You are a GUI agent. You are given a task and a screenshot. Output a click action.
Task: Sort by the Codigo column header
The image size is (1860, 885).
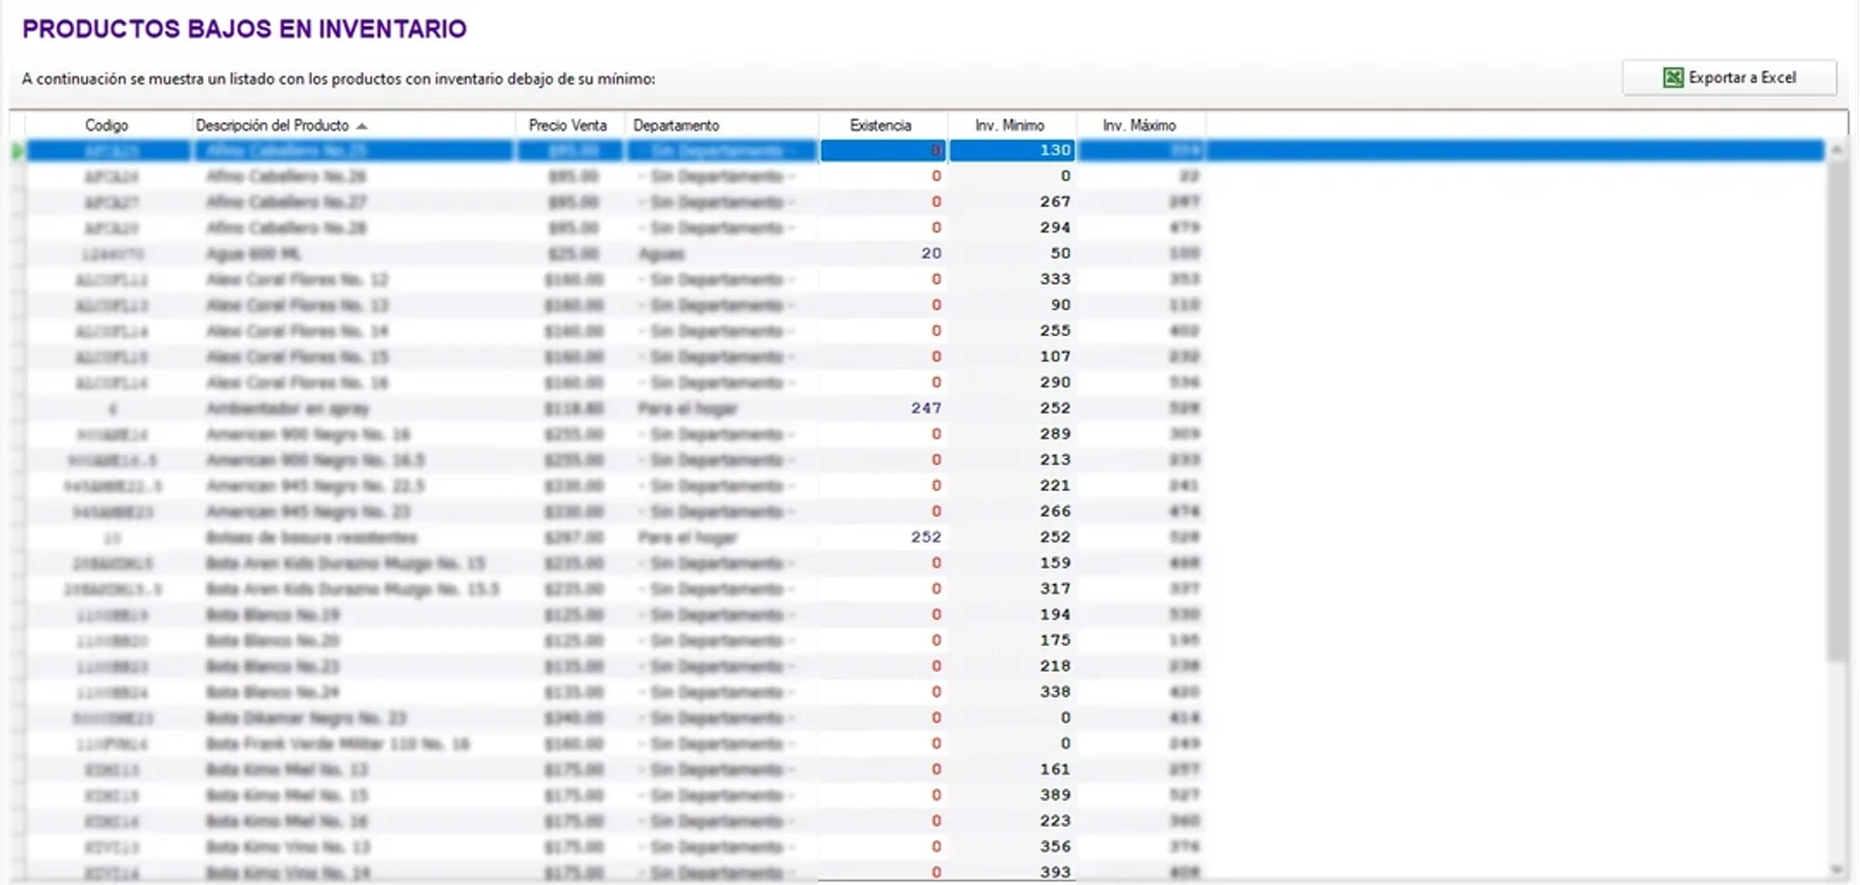[x=107, y=125]
